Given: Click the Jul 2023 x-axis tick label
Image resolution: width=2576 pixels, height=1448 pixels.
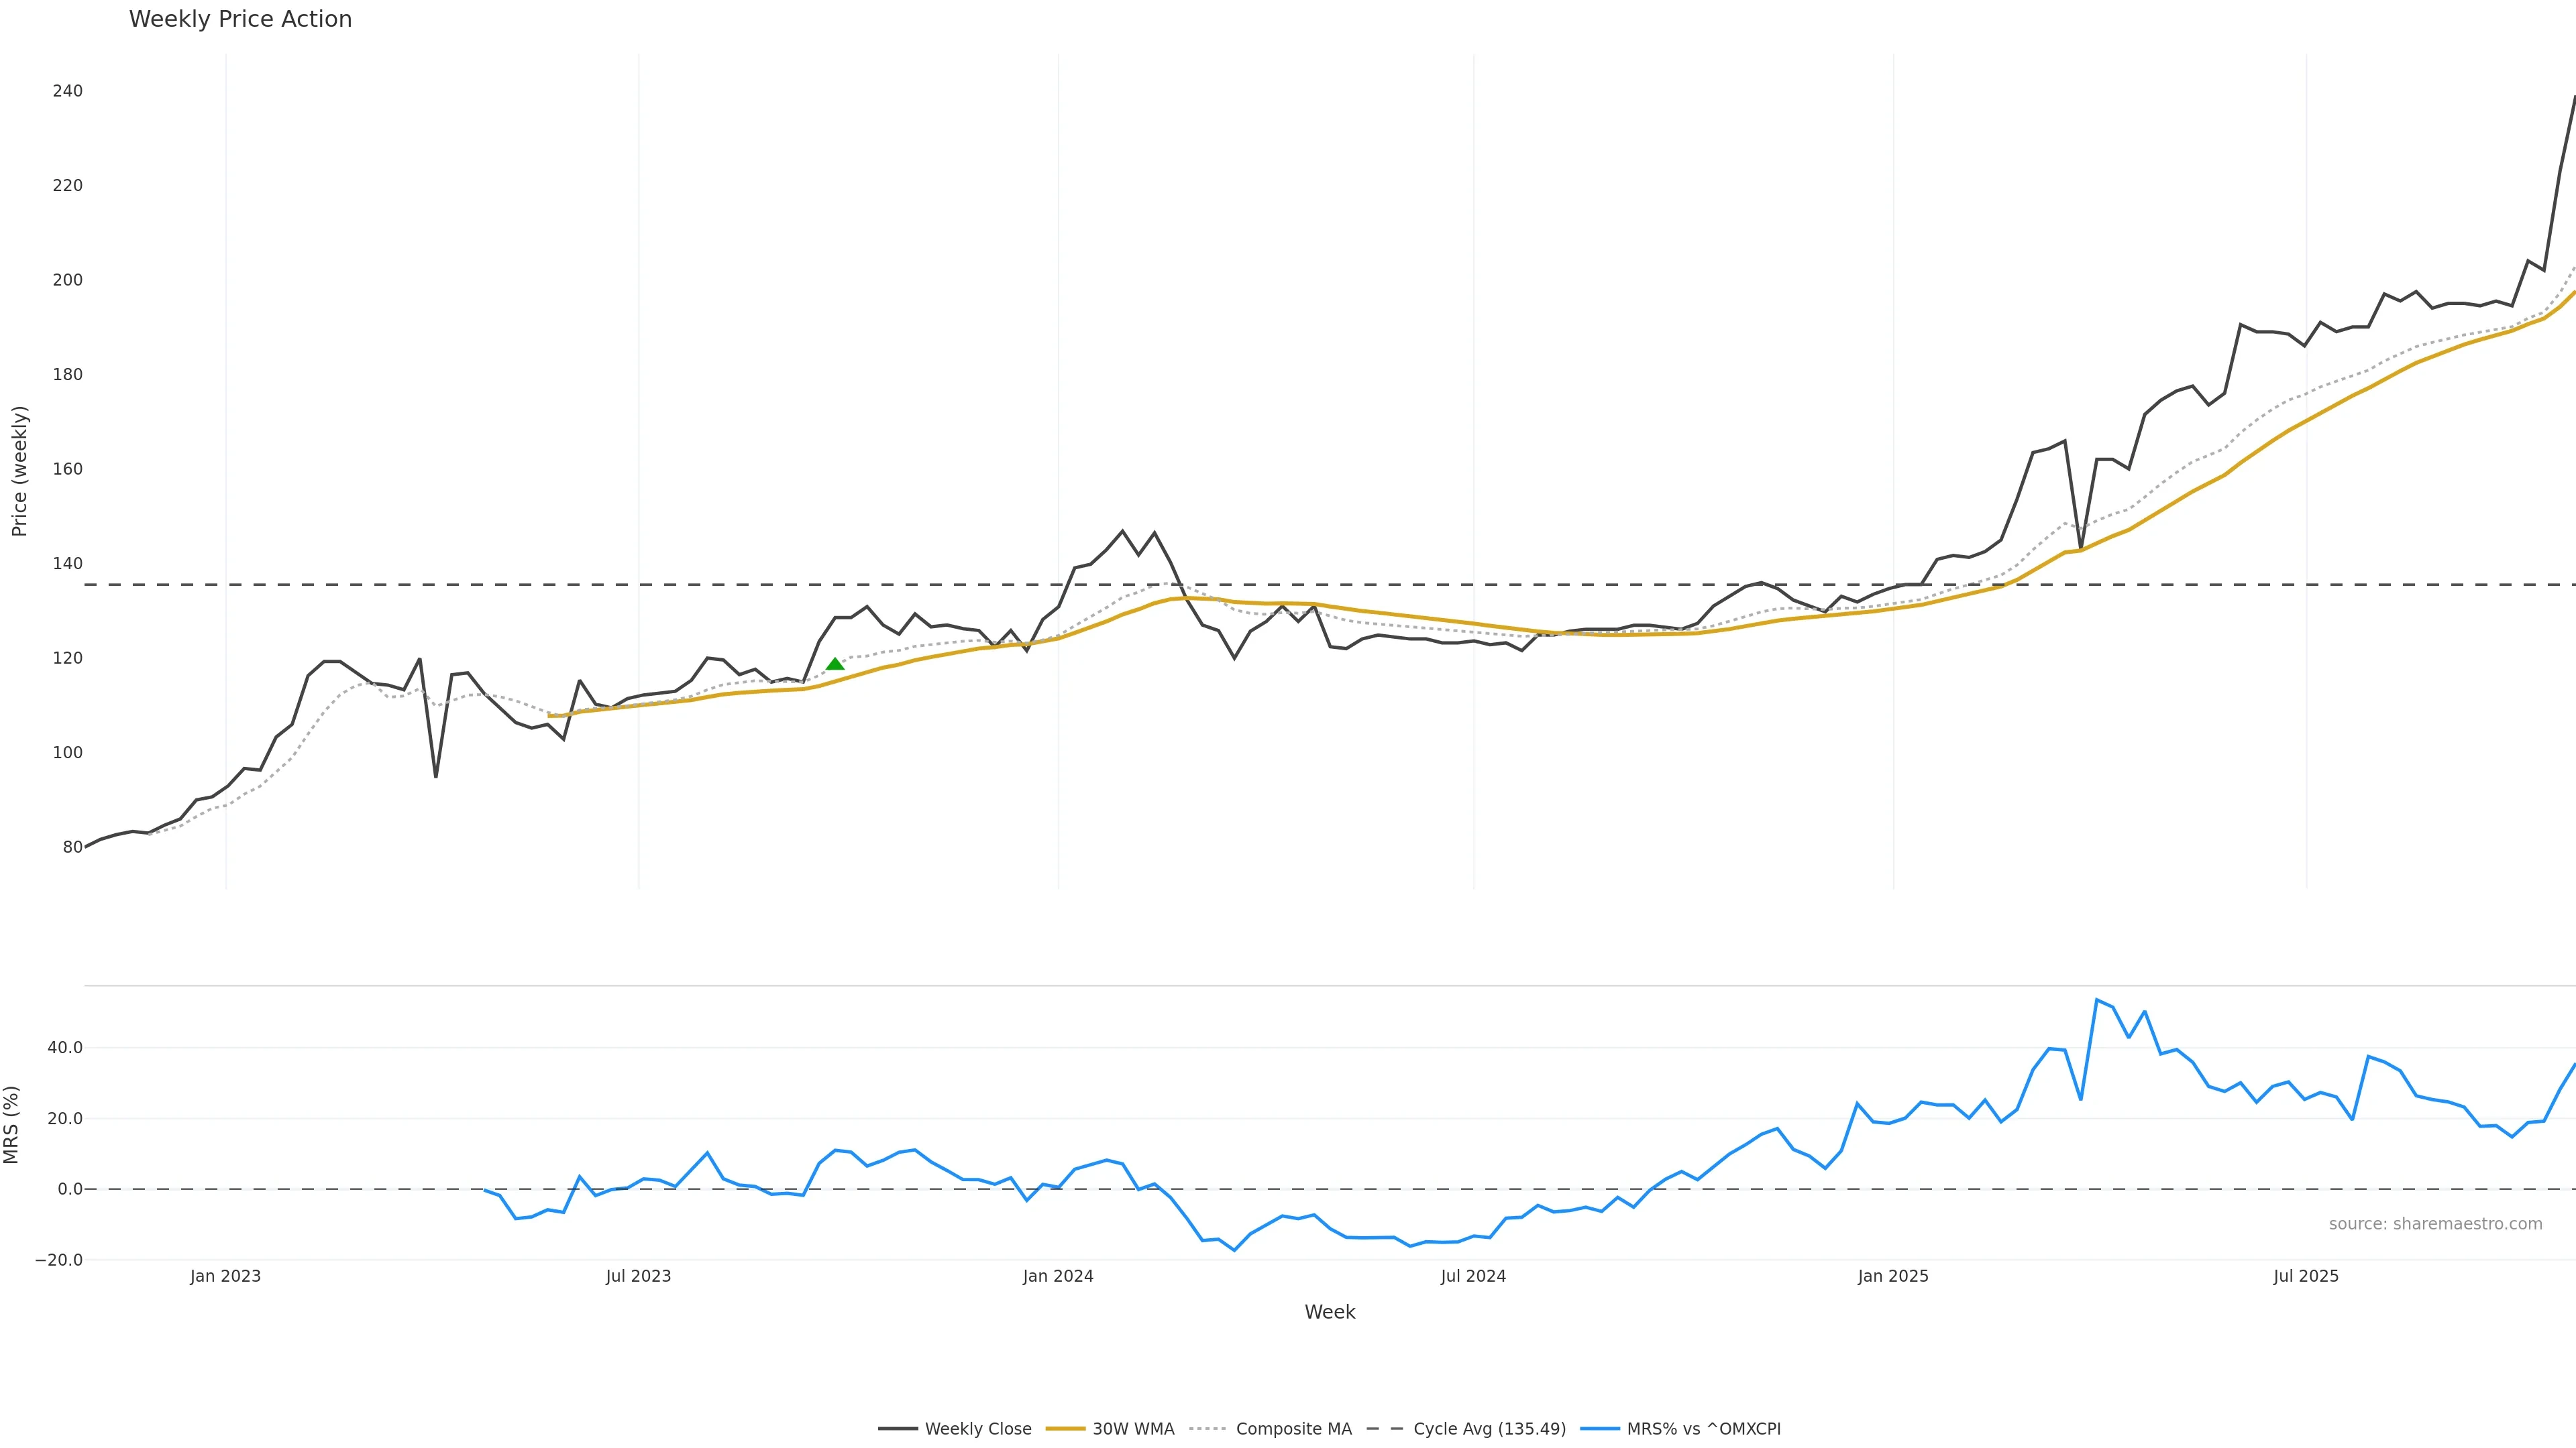Looking at the screenshot, I should (638, 1276).
